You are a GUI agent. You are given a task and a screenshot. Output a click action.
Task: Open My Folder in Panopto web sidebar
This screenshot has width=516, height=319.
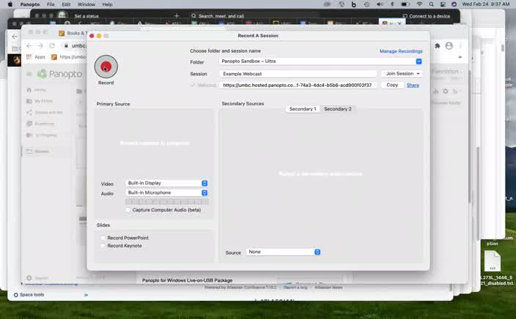(40, 101)
